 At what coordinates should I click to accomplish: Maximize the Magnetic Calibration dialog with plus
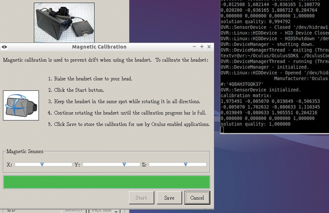202,47
